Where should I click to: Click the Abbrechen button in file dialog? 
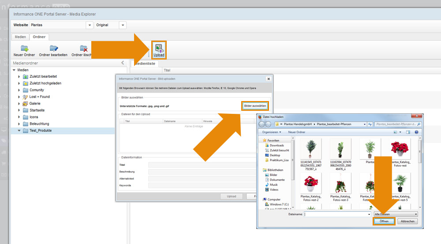pyautogui.click(x=407, y=221)
